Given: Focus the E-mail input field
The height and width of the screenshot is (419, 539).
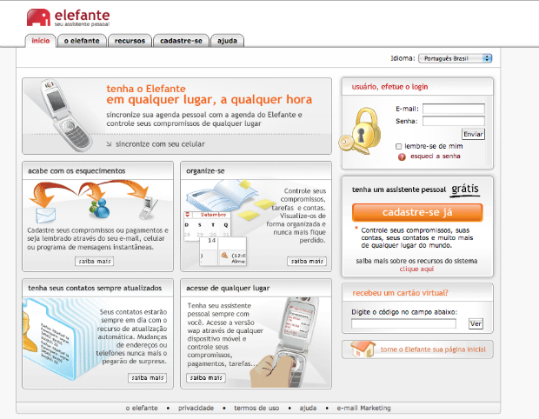Looking at the screenshot, I should (x=454, y=109).
